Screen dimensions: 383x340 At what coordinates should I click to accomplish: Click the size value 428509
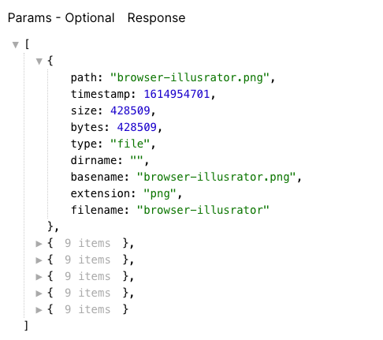pyautogui.click(x=130, y=110)
